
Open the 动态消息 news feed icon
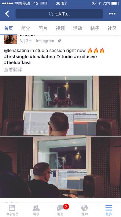pos(12,210)
